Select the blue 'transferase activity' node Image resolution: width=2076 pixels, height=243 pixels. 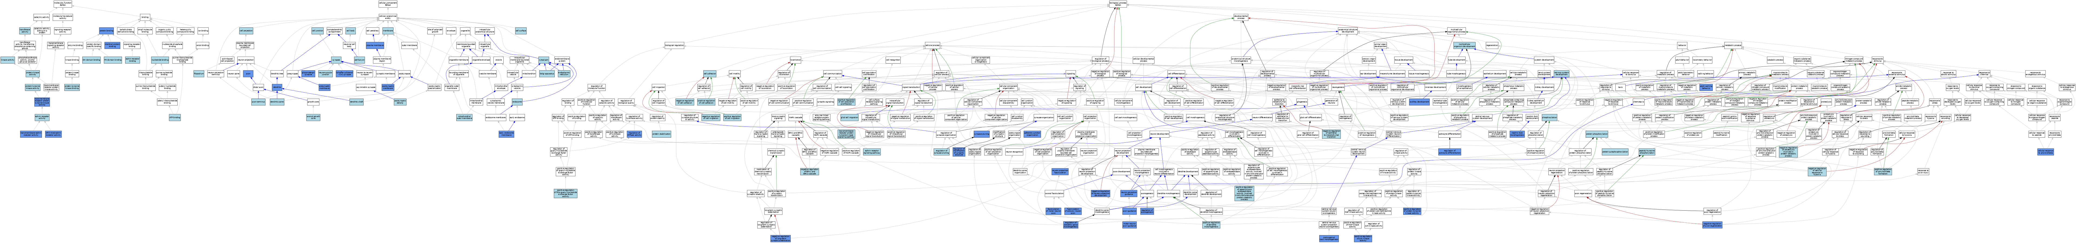click(x=25, y=31)
